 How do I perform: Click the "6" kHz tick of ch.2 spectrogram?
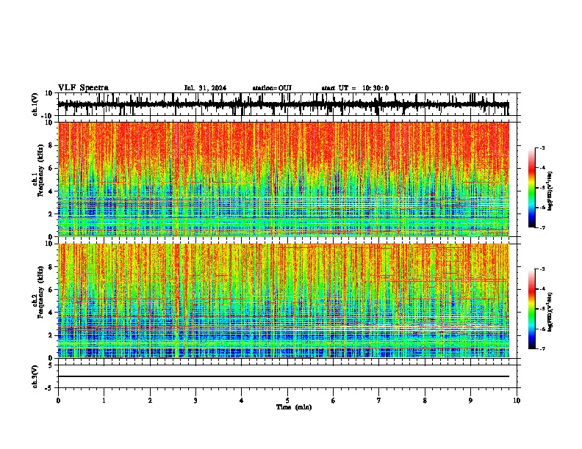(51, 290)
